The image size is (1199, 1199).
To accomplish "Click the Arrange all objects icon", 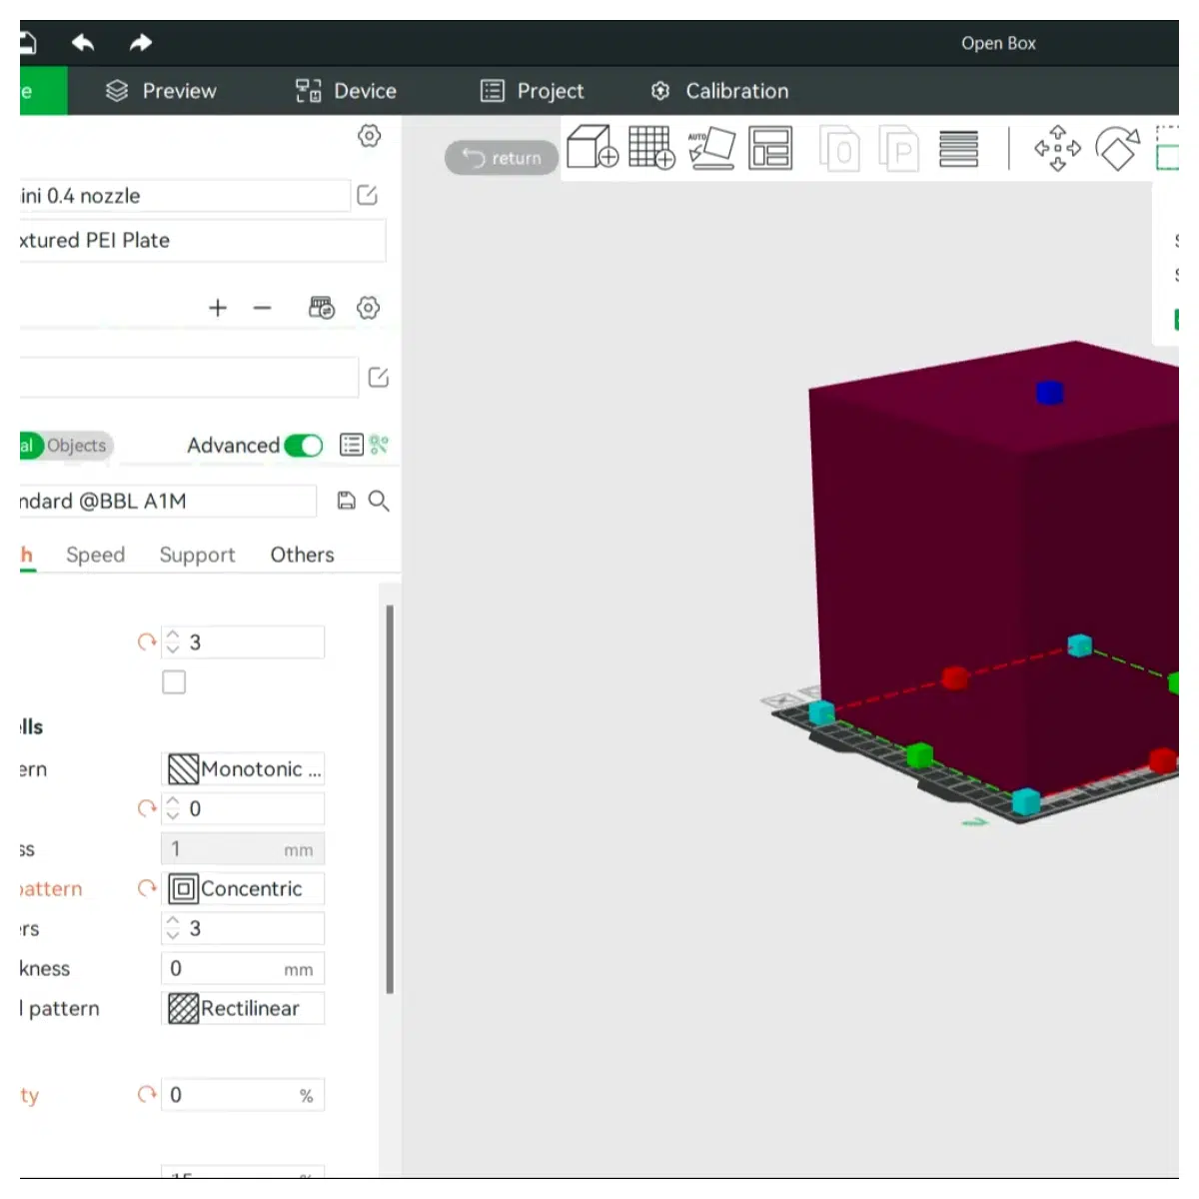I will click(770, 148).
